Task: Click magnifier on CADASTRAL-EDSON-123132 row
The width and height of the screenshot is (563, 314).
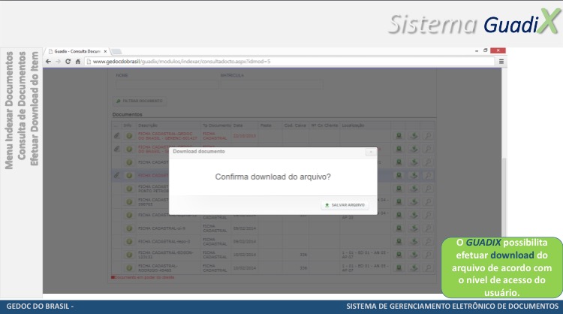Action: [428, 255]
